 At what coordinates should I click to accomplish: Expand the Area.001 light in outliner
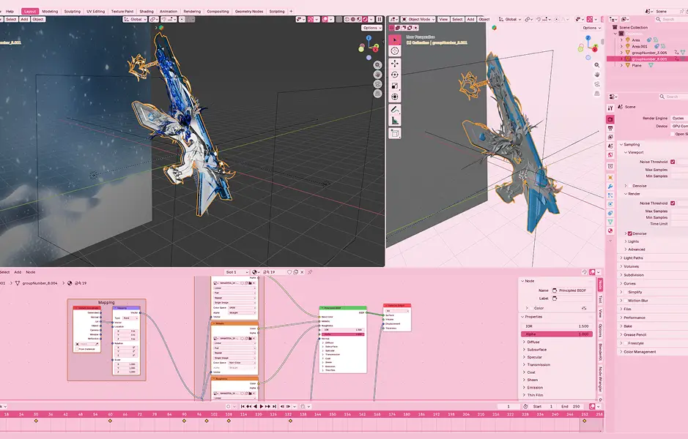click(x=621, y=46)
